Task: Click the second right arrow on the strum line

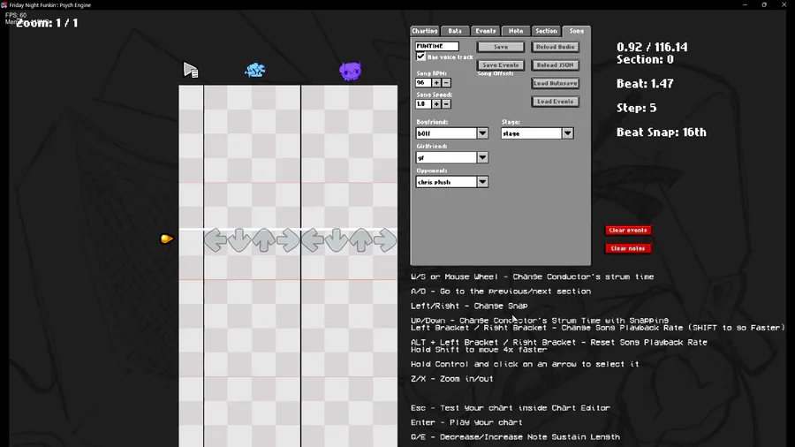Action: coord(385,240)
